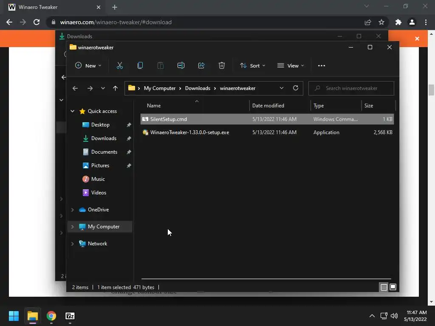Viewport: 435px width, 326px height.
Task: Open Chrome from taskbar
Action: [x=51, y=316]
